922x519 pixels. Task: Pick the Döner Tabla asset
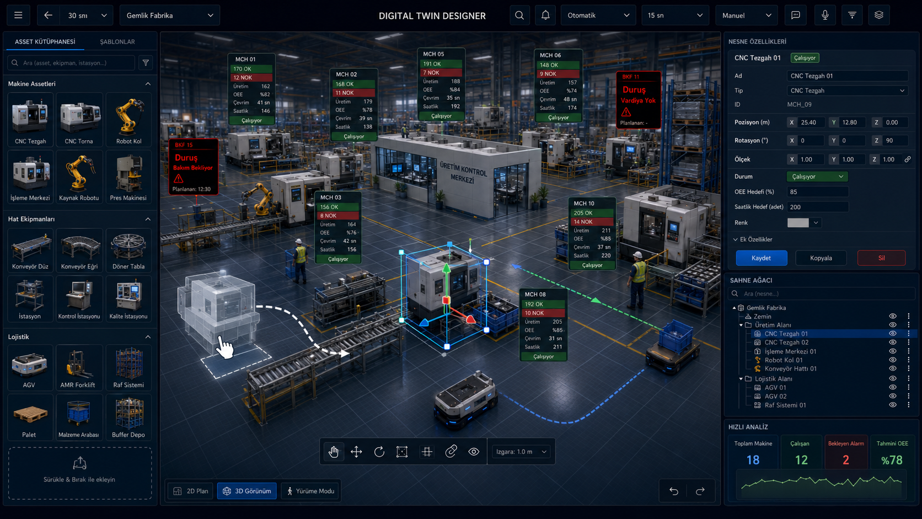click(128, 250)
